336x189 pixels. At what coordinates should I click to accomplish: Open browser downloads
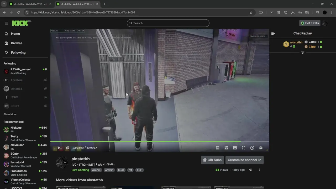coord(293,12)
